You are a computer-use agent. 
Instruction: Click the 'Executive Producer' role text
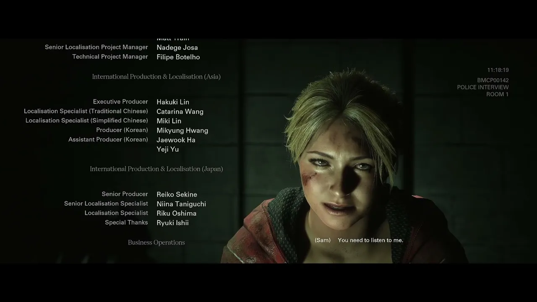[120, 102]
